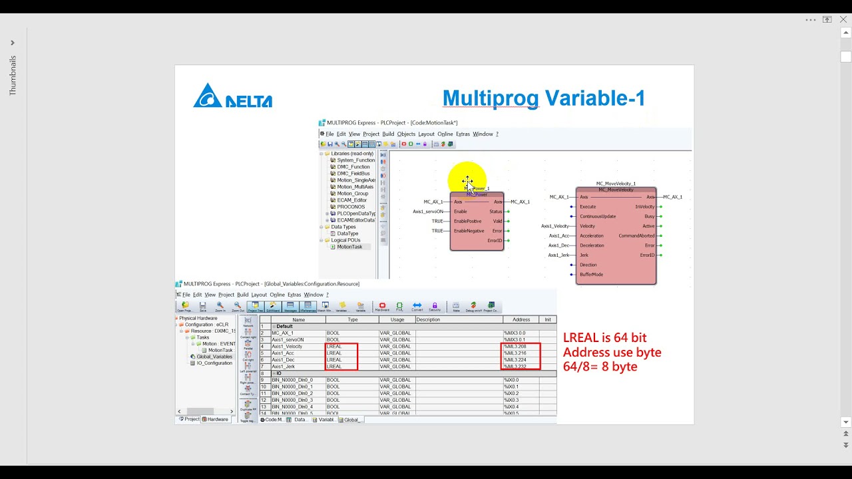Click the Variable toolbar icon
The image size is (852, 479).
[361, 307]
